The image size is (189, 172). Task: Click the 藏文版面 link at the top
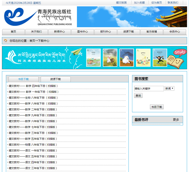coord(121,3)
